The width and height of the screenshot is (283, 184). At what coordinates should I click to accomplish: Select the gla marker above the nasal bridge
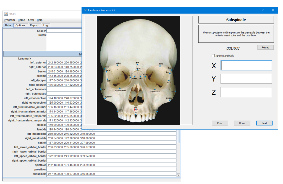[x=137, y=65]
